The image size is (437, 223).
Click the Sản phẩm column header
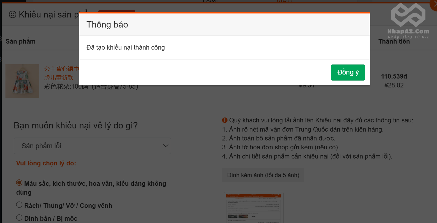click(x=20, y=41)
